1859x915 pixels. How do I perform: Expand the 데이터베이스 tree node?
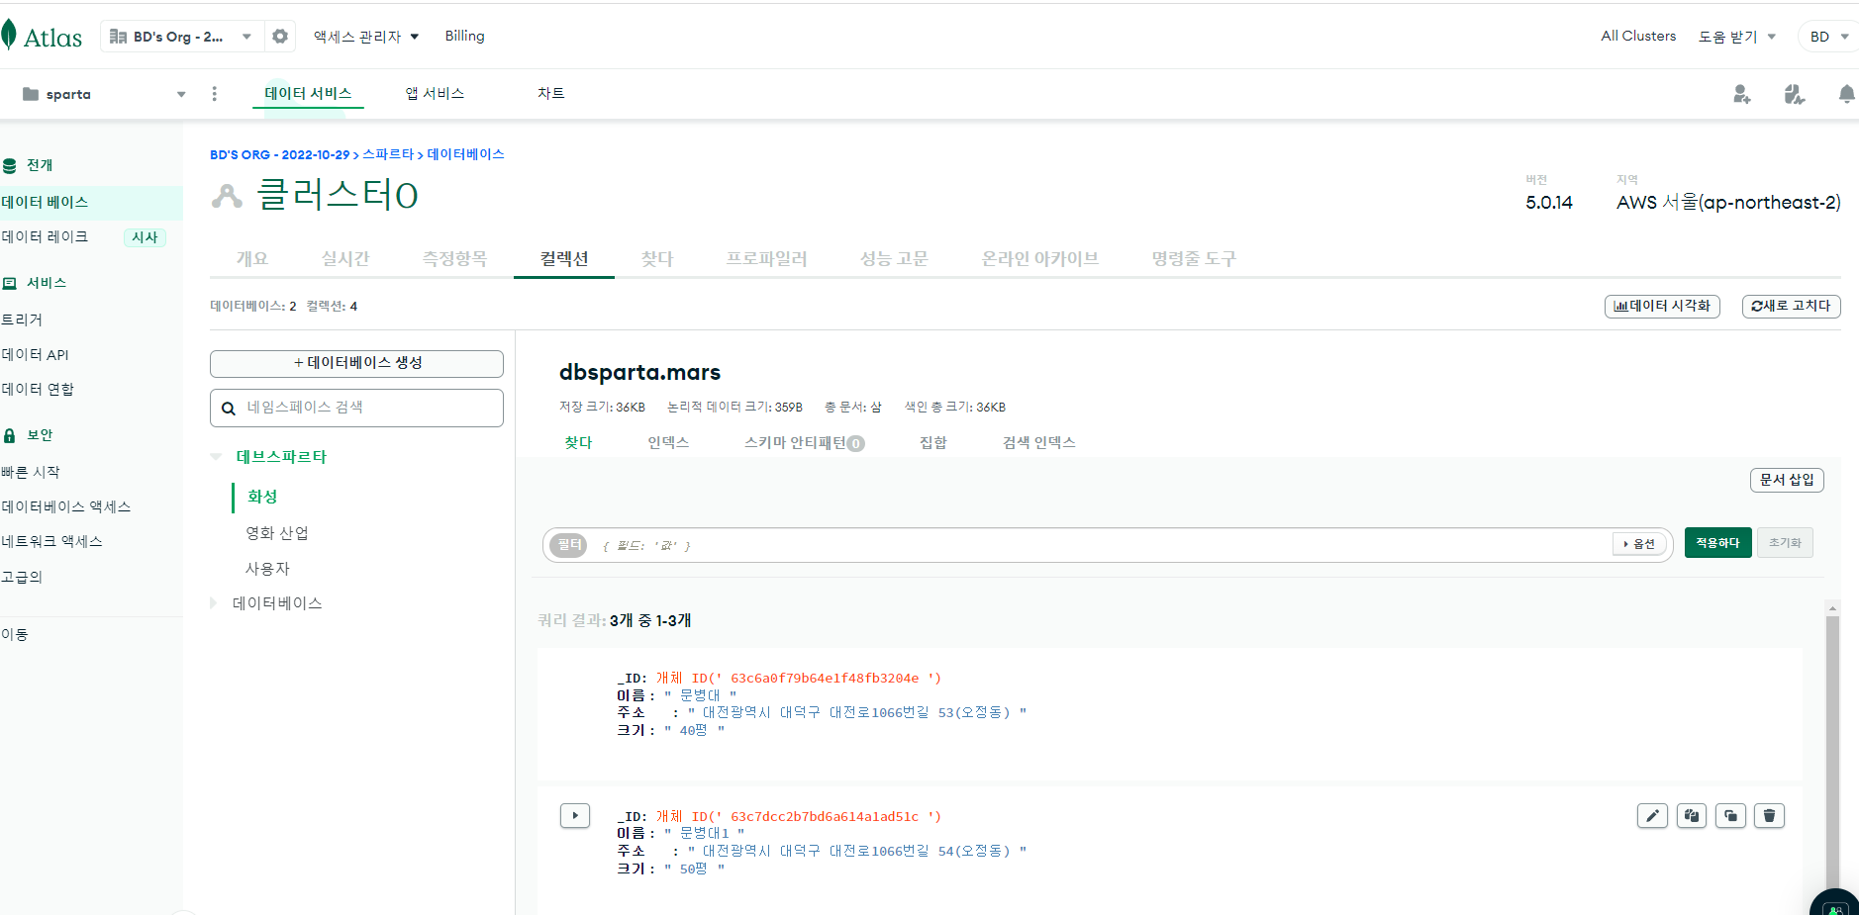click(x=213, y=602)
